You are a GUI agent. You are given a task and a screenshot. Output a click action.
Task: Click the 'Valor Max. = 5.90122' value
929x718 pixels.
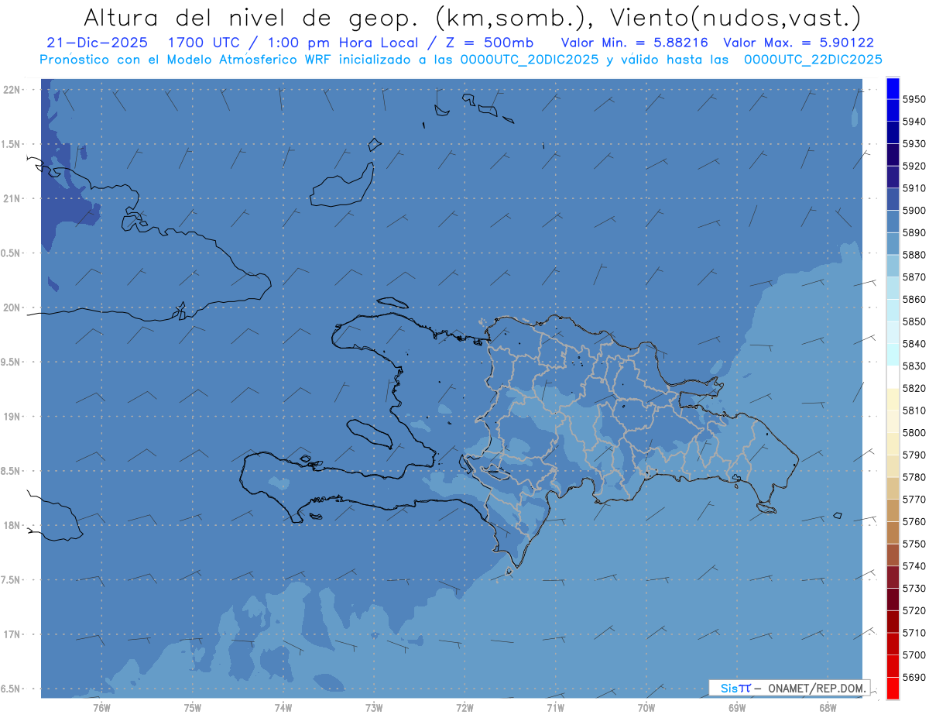point(798,43)
